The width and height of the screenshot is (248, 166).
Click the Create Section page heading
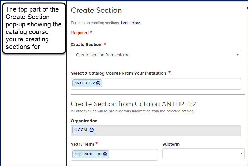tap(96, 10)
